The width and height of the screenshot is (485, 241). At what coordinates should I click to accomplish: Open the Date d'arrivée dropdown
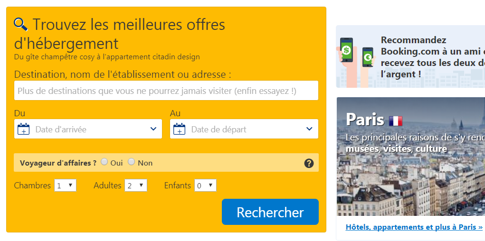(153, 129)
